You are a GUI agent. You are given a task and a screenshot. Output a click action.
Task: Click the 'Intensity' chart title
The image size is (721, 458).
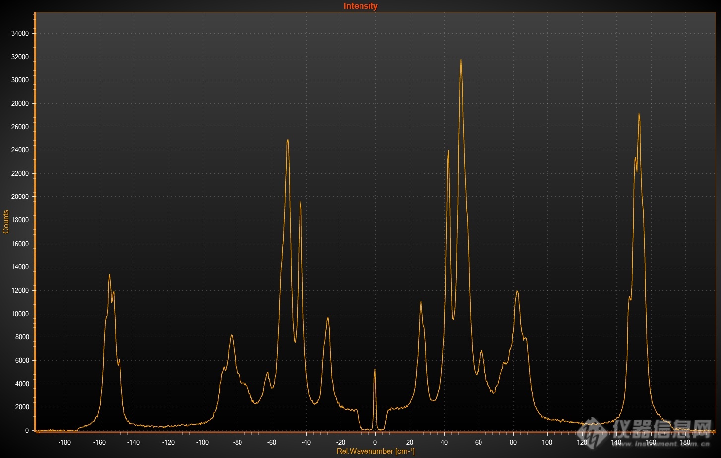click(x=360, y=6)
